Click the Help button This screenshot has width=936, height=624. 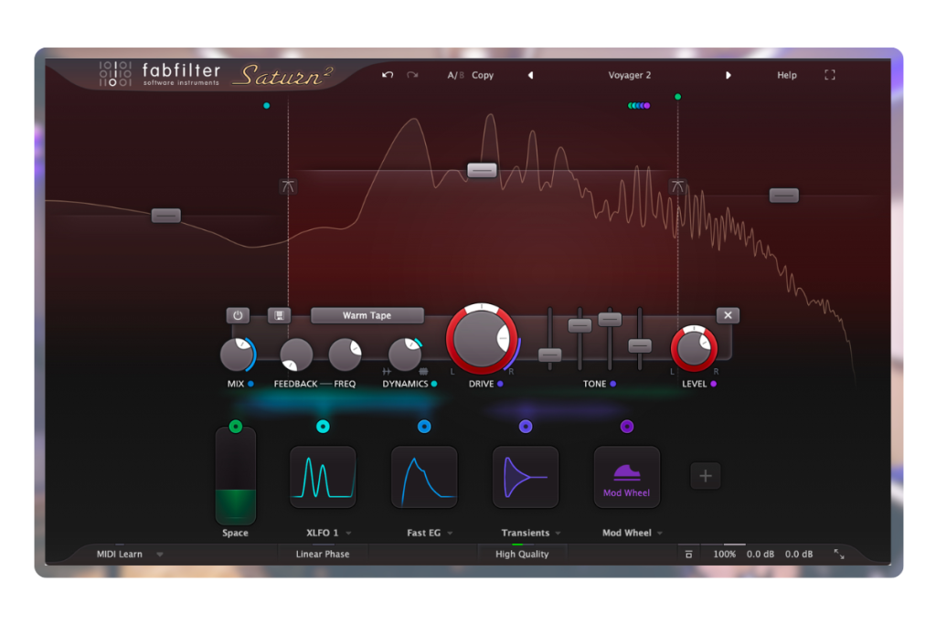coord(786,75)
